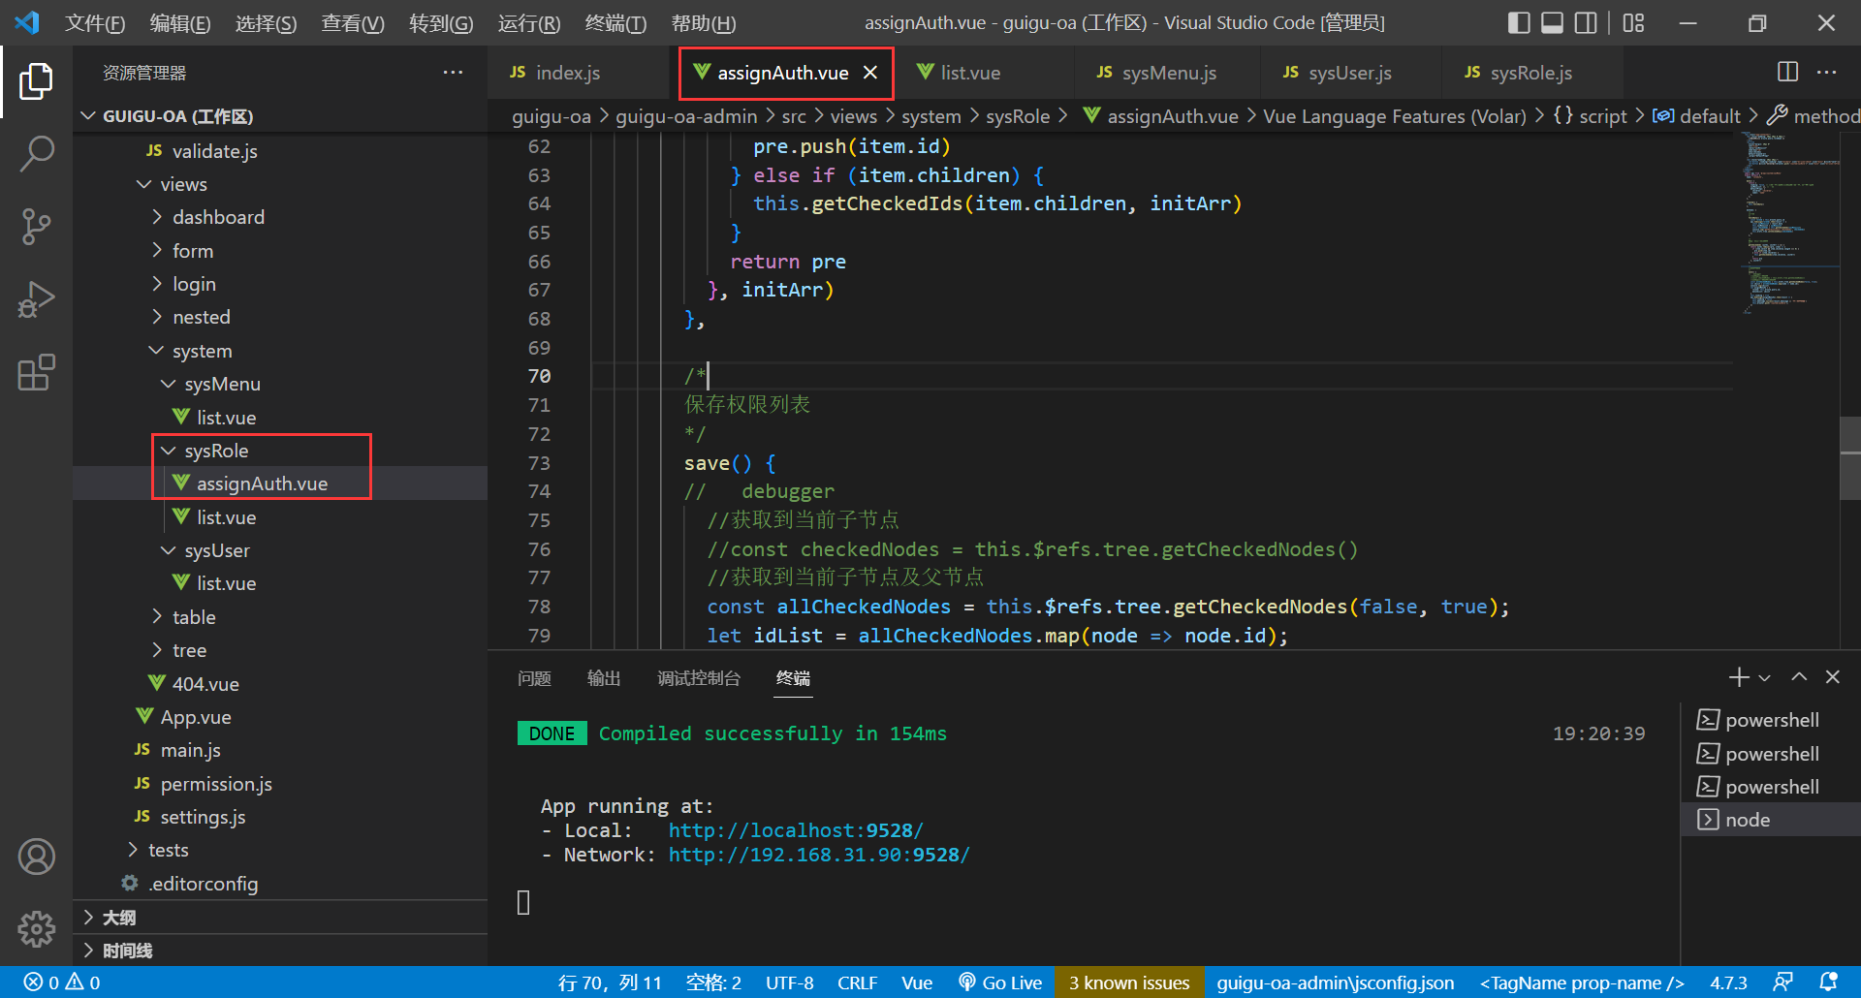1861x998 pixels.
Task: Expand the dashboard folder
Action: pos(218,217)
